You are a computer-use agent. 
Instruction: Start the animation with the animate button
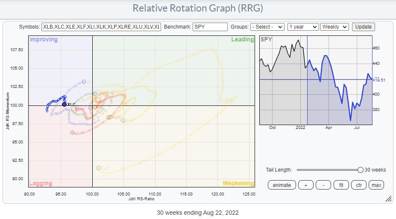[282, 185]
